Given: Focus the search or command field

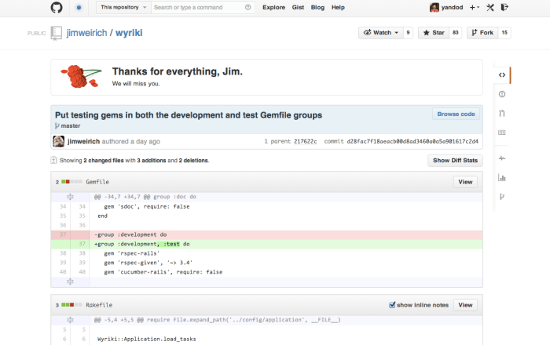Looking at the screenshot, I should pos(203,7).
